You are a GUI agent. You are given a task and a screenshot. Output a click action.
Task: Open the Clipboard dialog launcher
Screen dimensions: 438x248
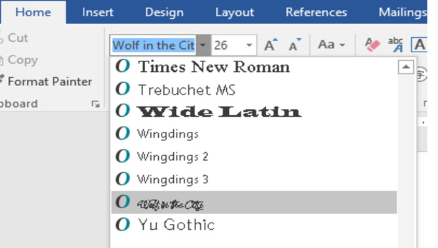pos(95,104)
